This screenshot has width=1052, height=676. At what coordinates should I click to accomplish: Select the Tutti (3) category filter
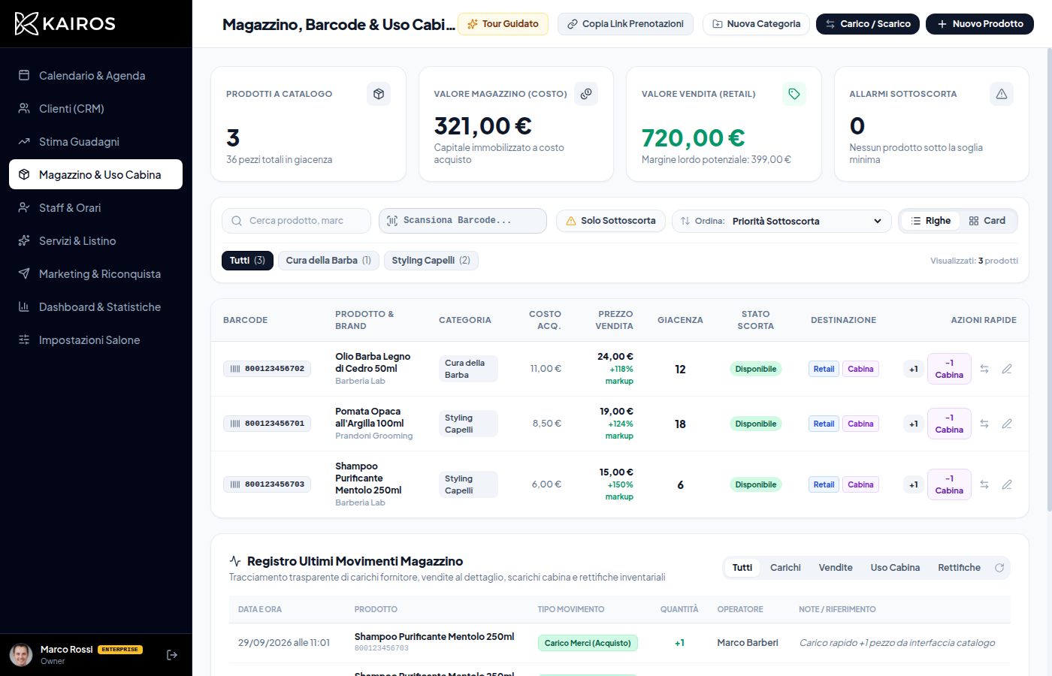[247, 261]
